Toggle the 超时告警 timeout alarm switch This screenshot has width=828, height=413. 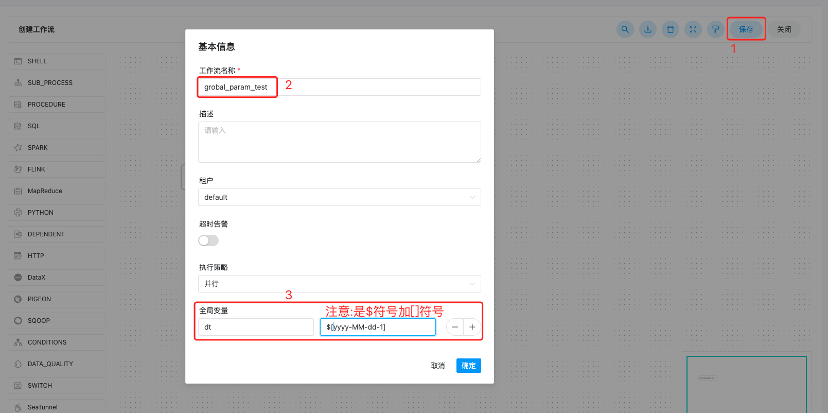coord(208,240)
